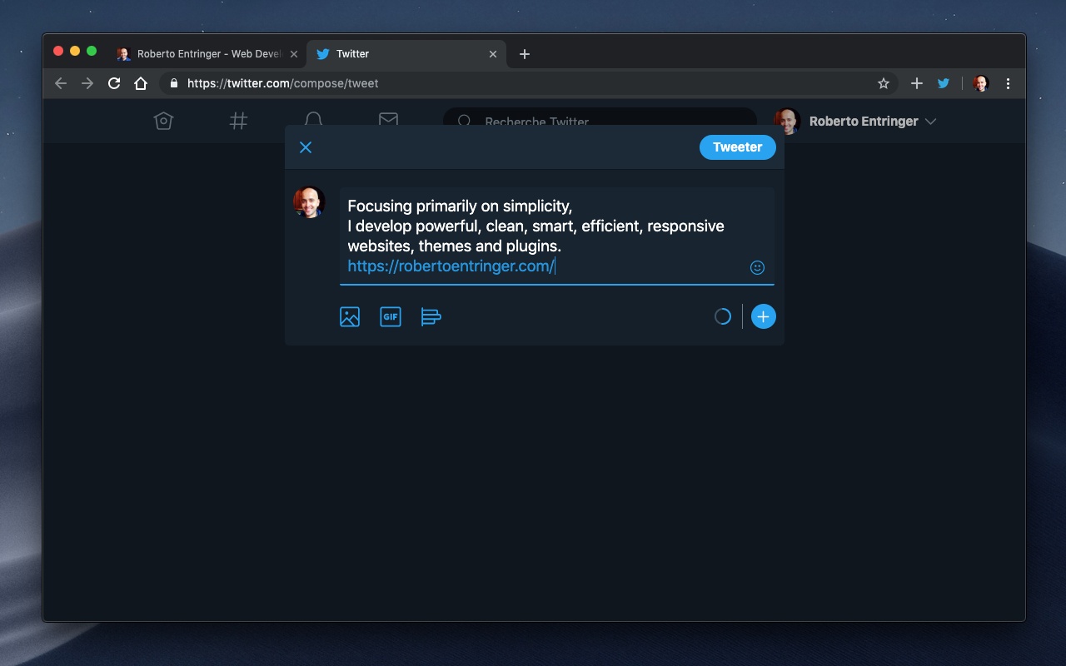
Task: Open the notifications bell icon
Action: click(x=313, y=118)
